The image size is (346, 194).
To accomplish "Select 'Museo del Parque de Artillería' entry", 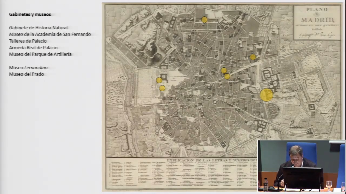I will (x=40, y=54).
